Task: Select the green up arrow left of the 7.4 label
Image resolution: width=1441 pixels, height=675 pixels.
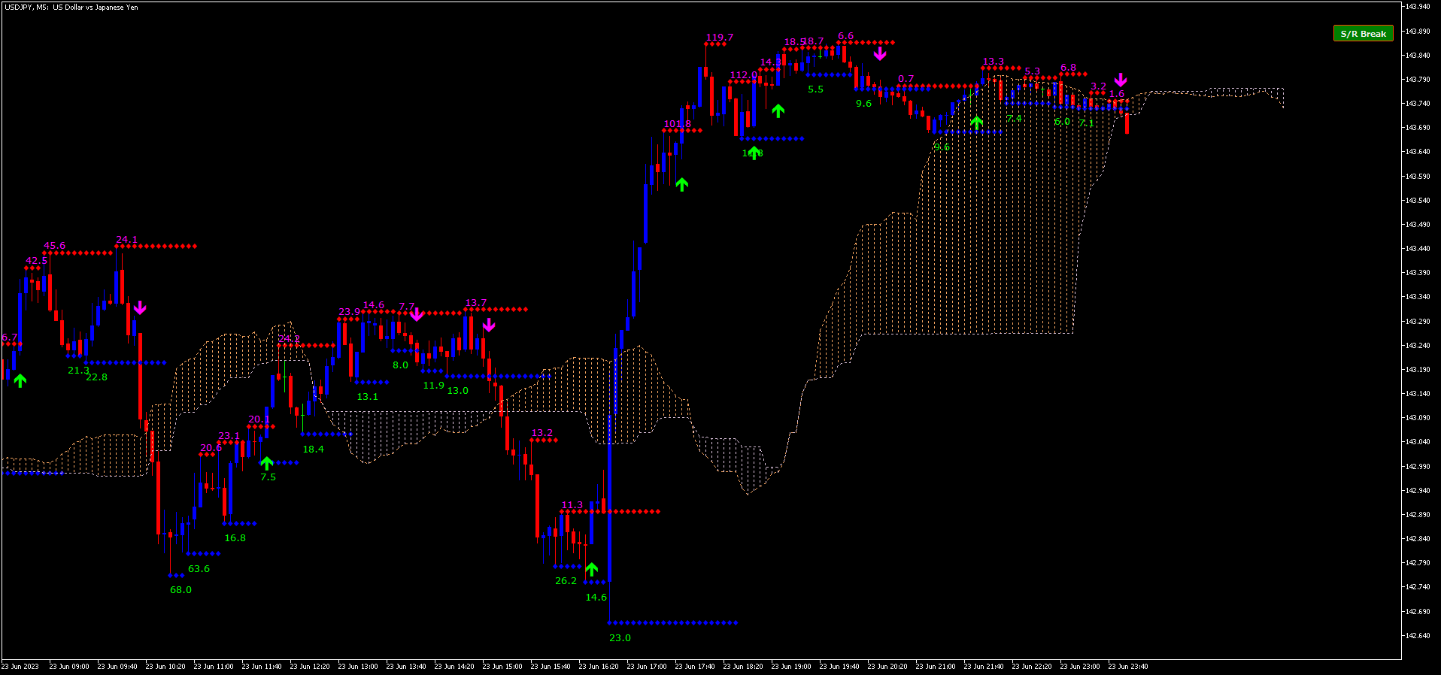Action: coord(976,123)
